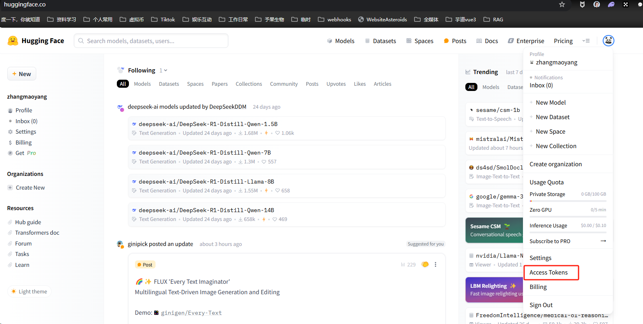
Task: Choose New Dataset from profile menu
Action: [553, 117]
